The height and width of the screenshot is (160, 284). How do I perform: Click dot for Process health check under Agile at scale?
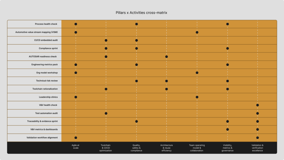(x=76, y=24)
